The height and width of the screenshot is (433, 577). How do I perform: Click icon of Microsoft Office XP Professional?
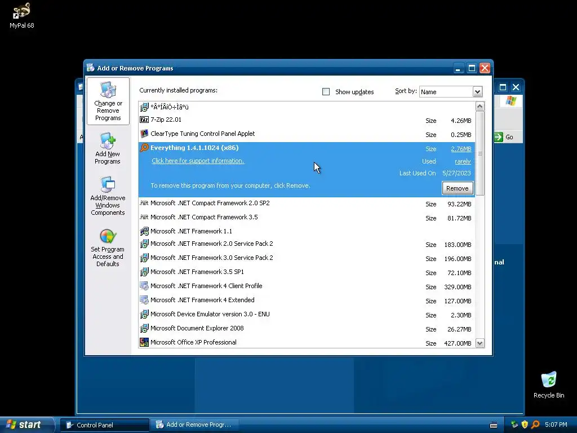coord(144,342)
